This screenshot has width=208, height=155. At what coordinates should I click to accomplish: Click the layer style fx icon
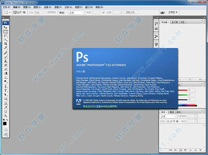pyautogui.click(x=175, y=150)
